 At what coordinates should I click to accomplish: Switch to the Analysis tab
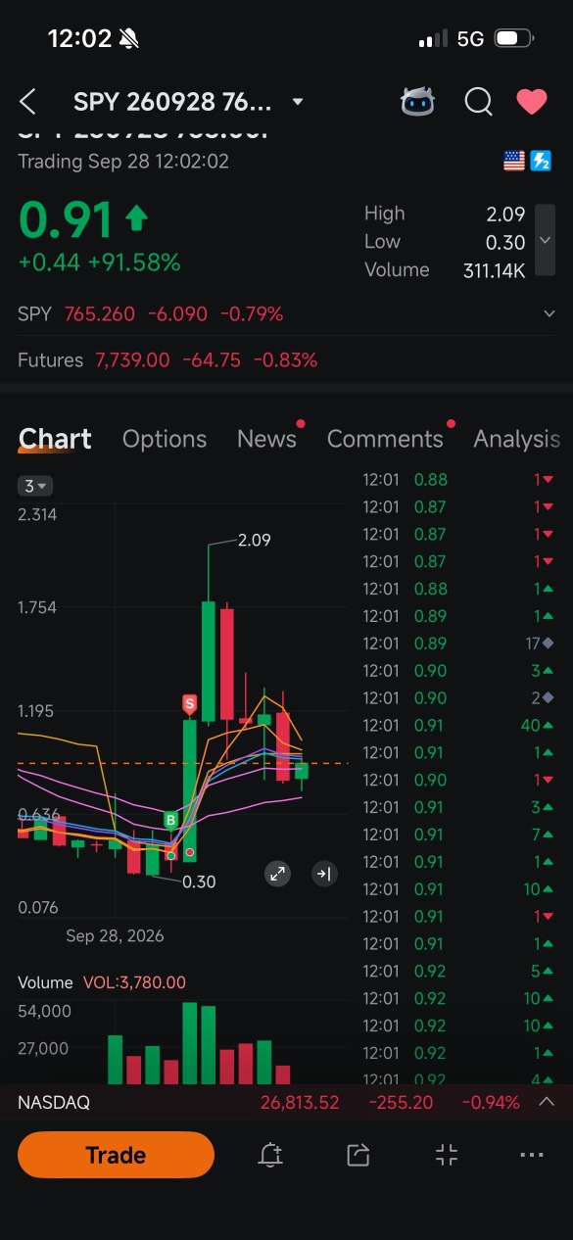point(517,439)
